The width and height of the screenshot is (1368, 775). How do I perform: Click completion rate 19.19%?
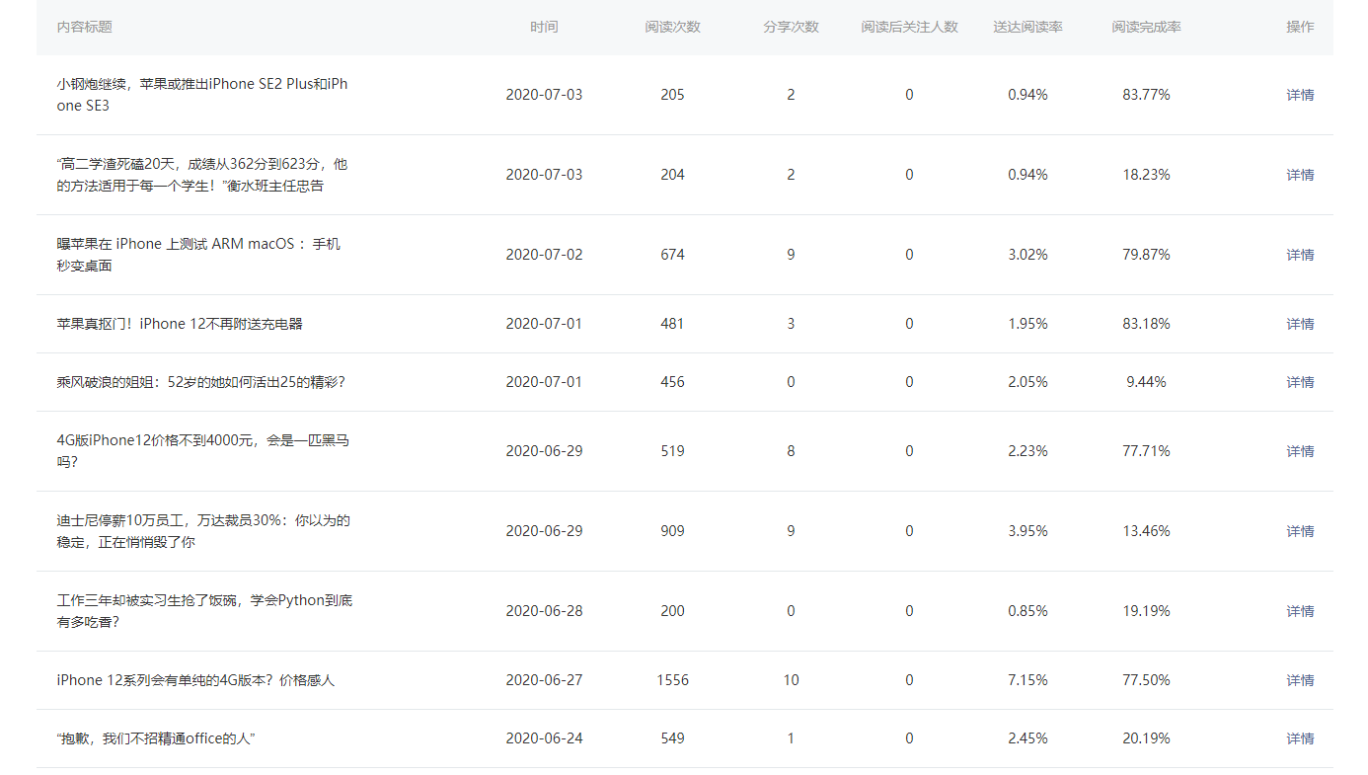point(1146,611)
